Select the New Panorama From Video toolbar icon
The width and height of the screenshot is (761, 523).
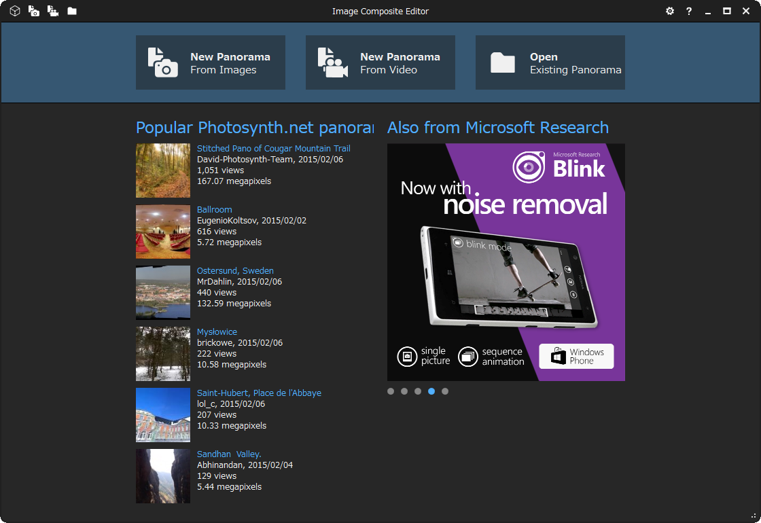[x=52, y=11]
